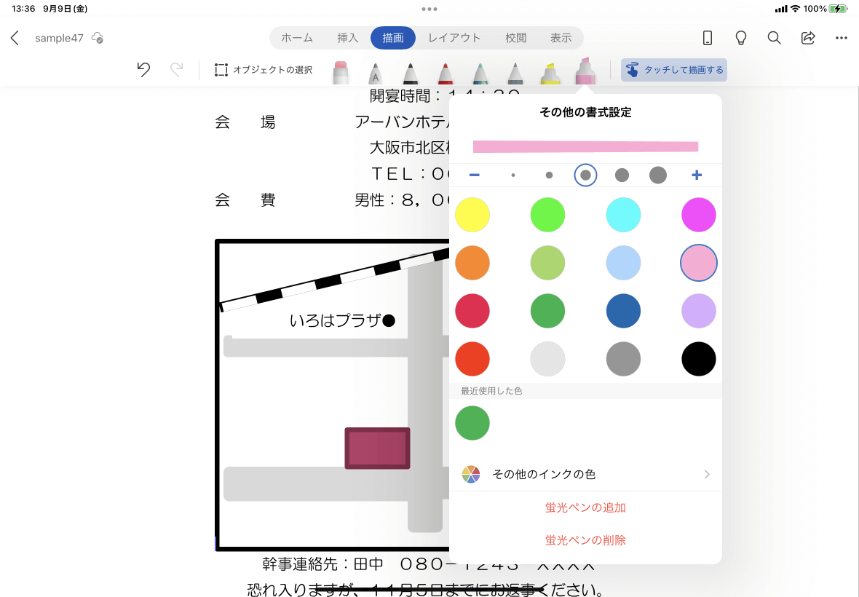This screenshot has width=859, height=597.
Task: Open mobile view phone icon
Action: [708, 38]
